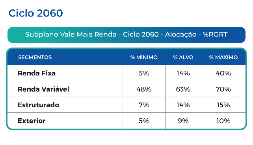Click Renda Fixa minimum value 5%

[x=144, y=73]
